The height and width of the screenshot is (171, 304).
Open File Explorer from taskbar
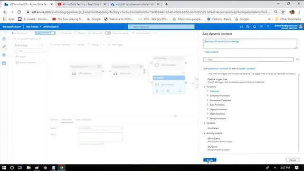(x=28, y=168)
